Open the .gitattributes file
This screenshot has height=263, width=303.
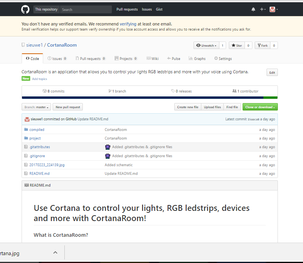pyautogui.click(x=40, y=147)
